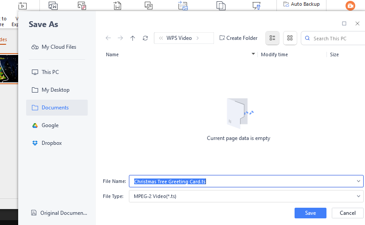
Task: Click the monitor icon beside This PC
Action: click(35, 72)
